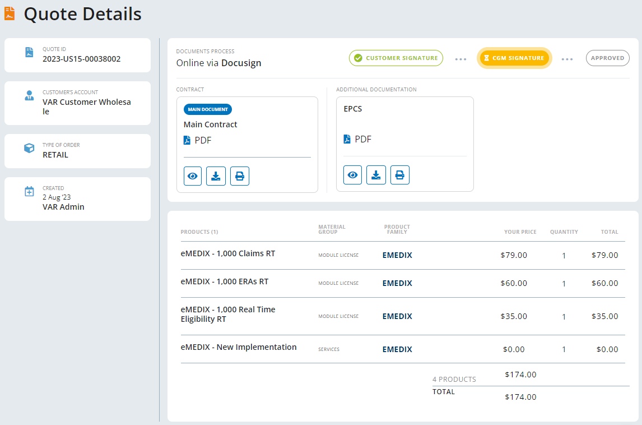Download the Main Contract PDF
The image size is (642, 425).
(216, 176)
